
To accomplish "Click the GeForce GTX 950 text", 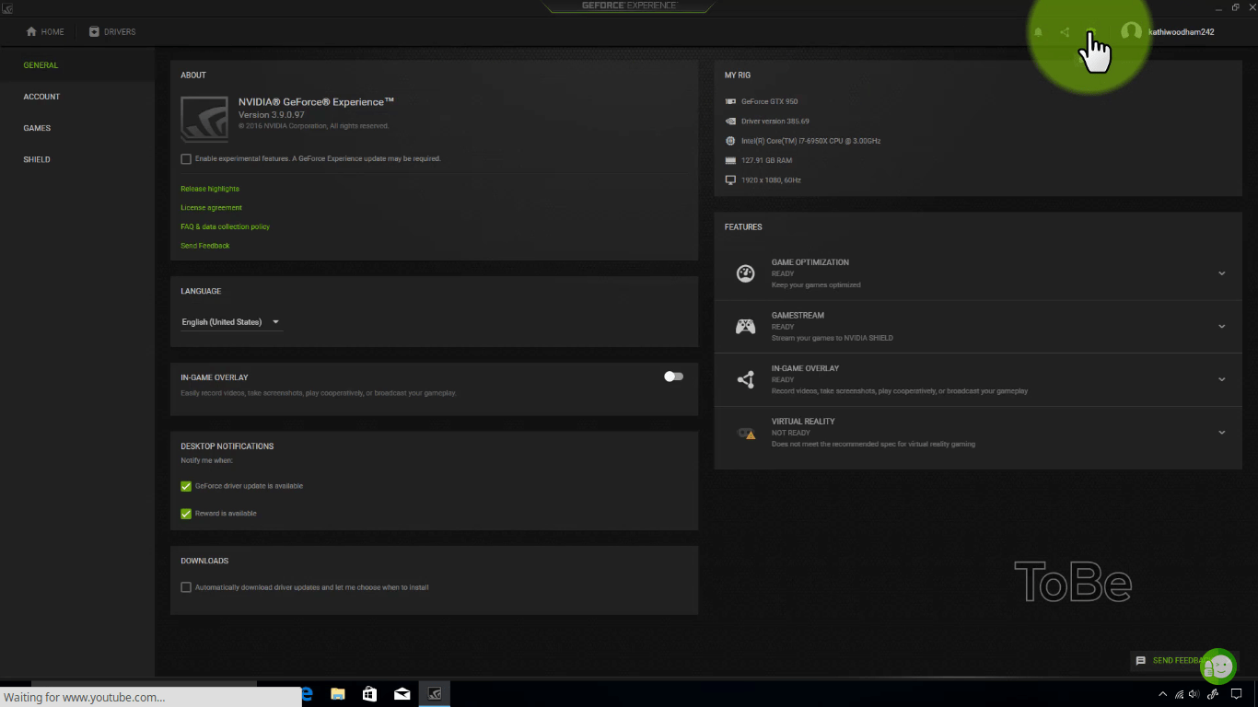I will (770, 101).
